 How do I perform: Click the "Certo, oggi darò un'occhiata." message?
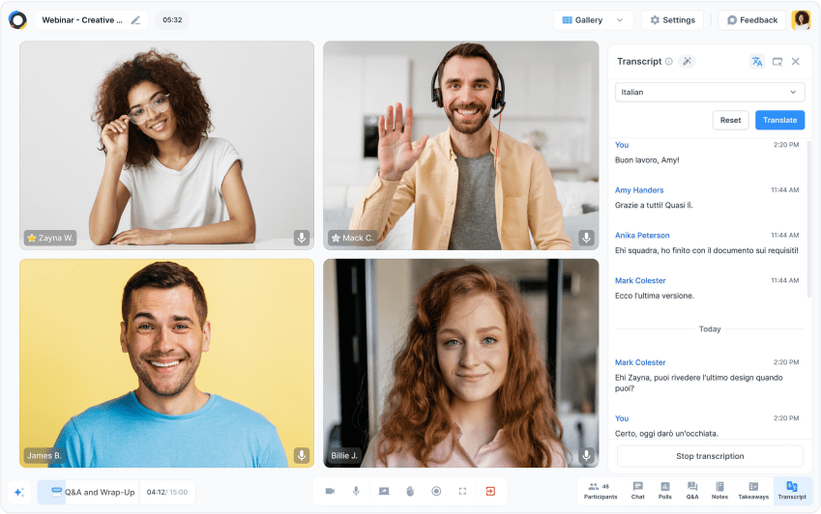(666, 434)
